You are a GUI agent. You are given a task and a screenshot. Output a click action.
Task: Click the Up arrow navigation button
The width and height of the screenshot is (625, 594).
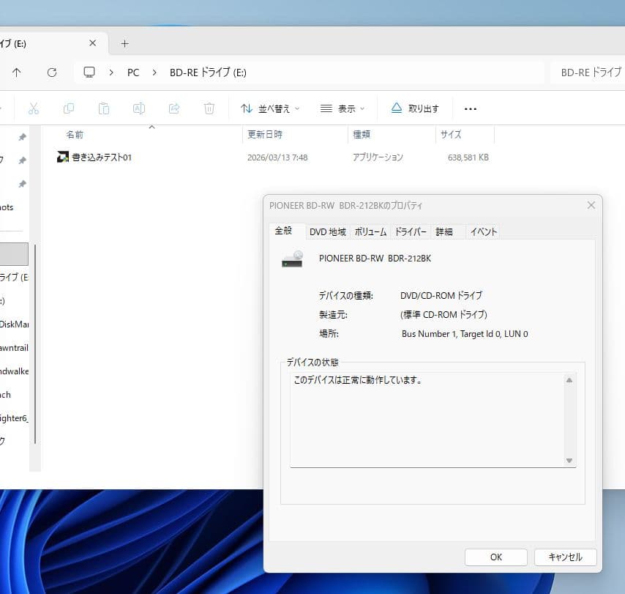(x=16, y=73)
